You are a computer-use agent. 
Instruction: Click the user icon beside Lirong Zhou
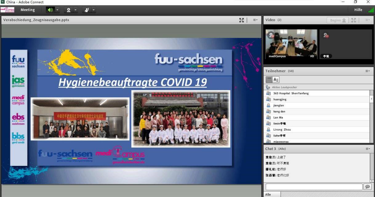point(268,130)
